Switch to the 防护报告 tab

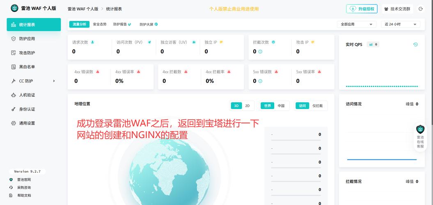tap(122, 24)
